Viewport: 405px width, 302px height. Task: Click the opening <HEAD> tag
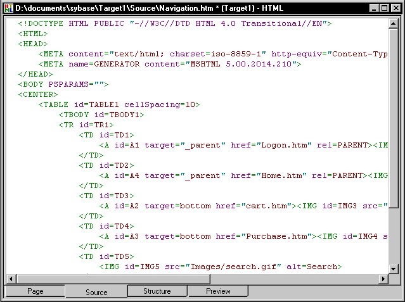(x=33, y=44)
